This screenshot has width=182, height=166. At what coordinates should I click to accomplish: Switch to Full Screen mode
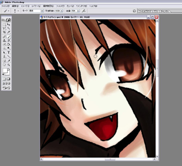[x=9, y=83]
